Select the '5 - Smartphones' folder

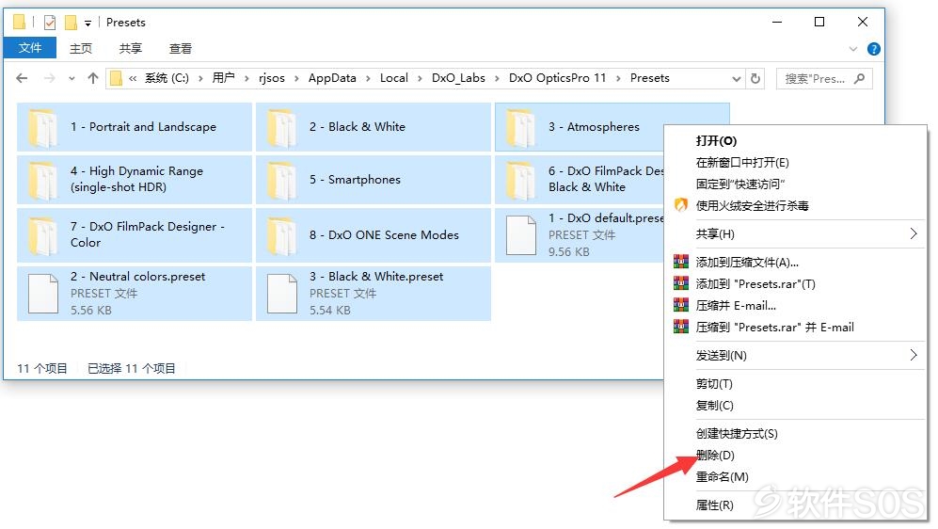(x=374, y=179)
